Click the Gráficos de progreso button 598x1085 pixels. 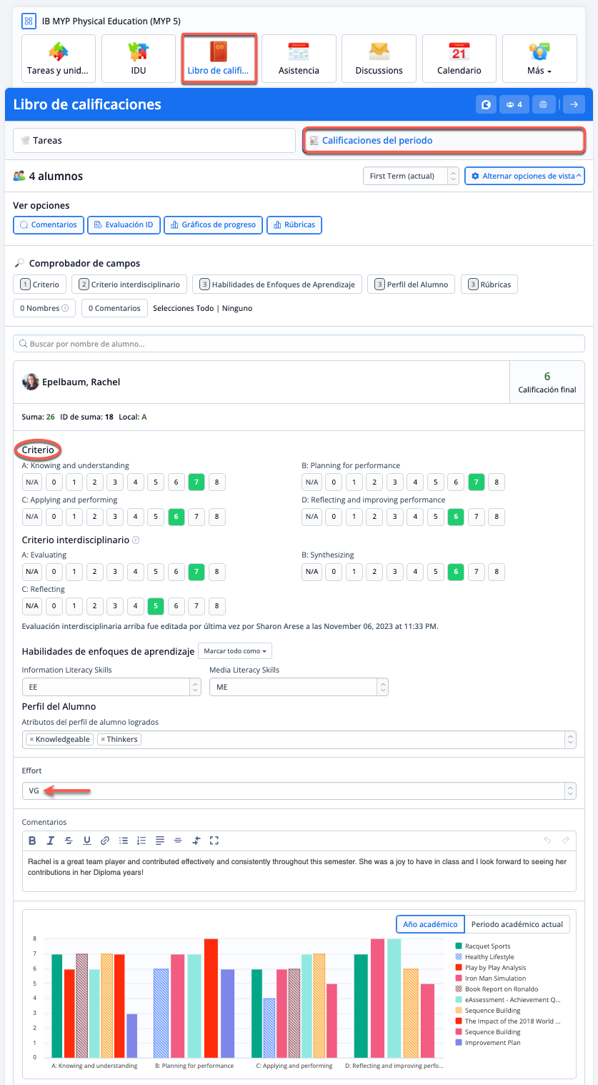tap(213, 224)
